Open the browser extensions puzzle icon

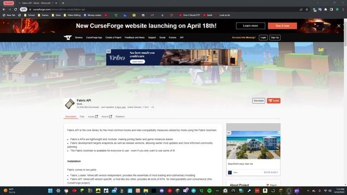click(325, 10)
